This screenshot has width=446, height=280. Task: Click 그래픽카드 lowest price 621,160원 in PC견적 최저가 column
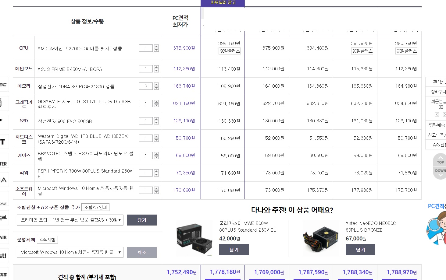point(184,103)
